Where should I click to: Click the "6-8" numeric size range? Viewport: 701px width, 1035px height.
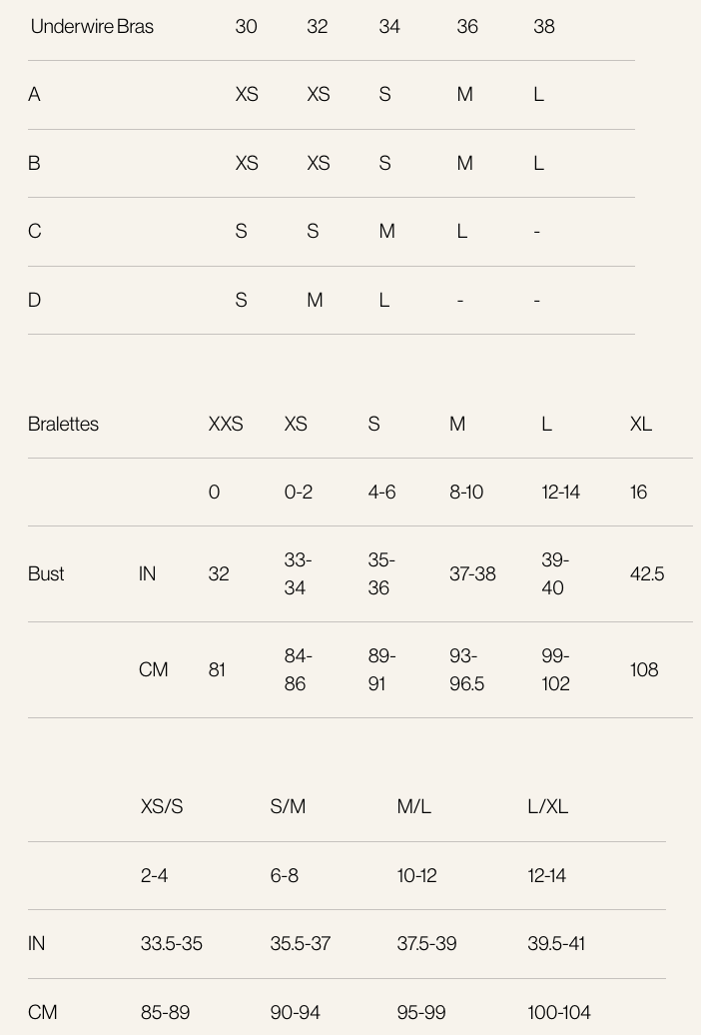click(x=285, y=875)
